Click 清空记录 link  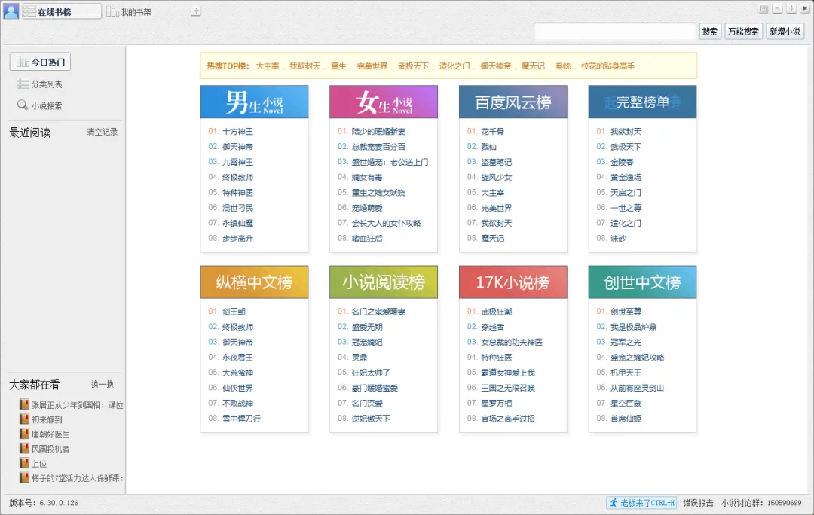pos(103,133)
